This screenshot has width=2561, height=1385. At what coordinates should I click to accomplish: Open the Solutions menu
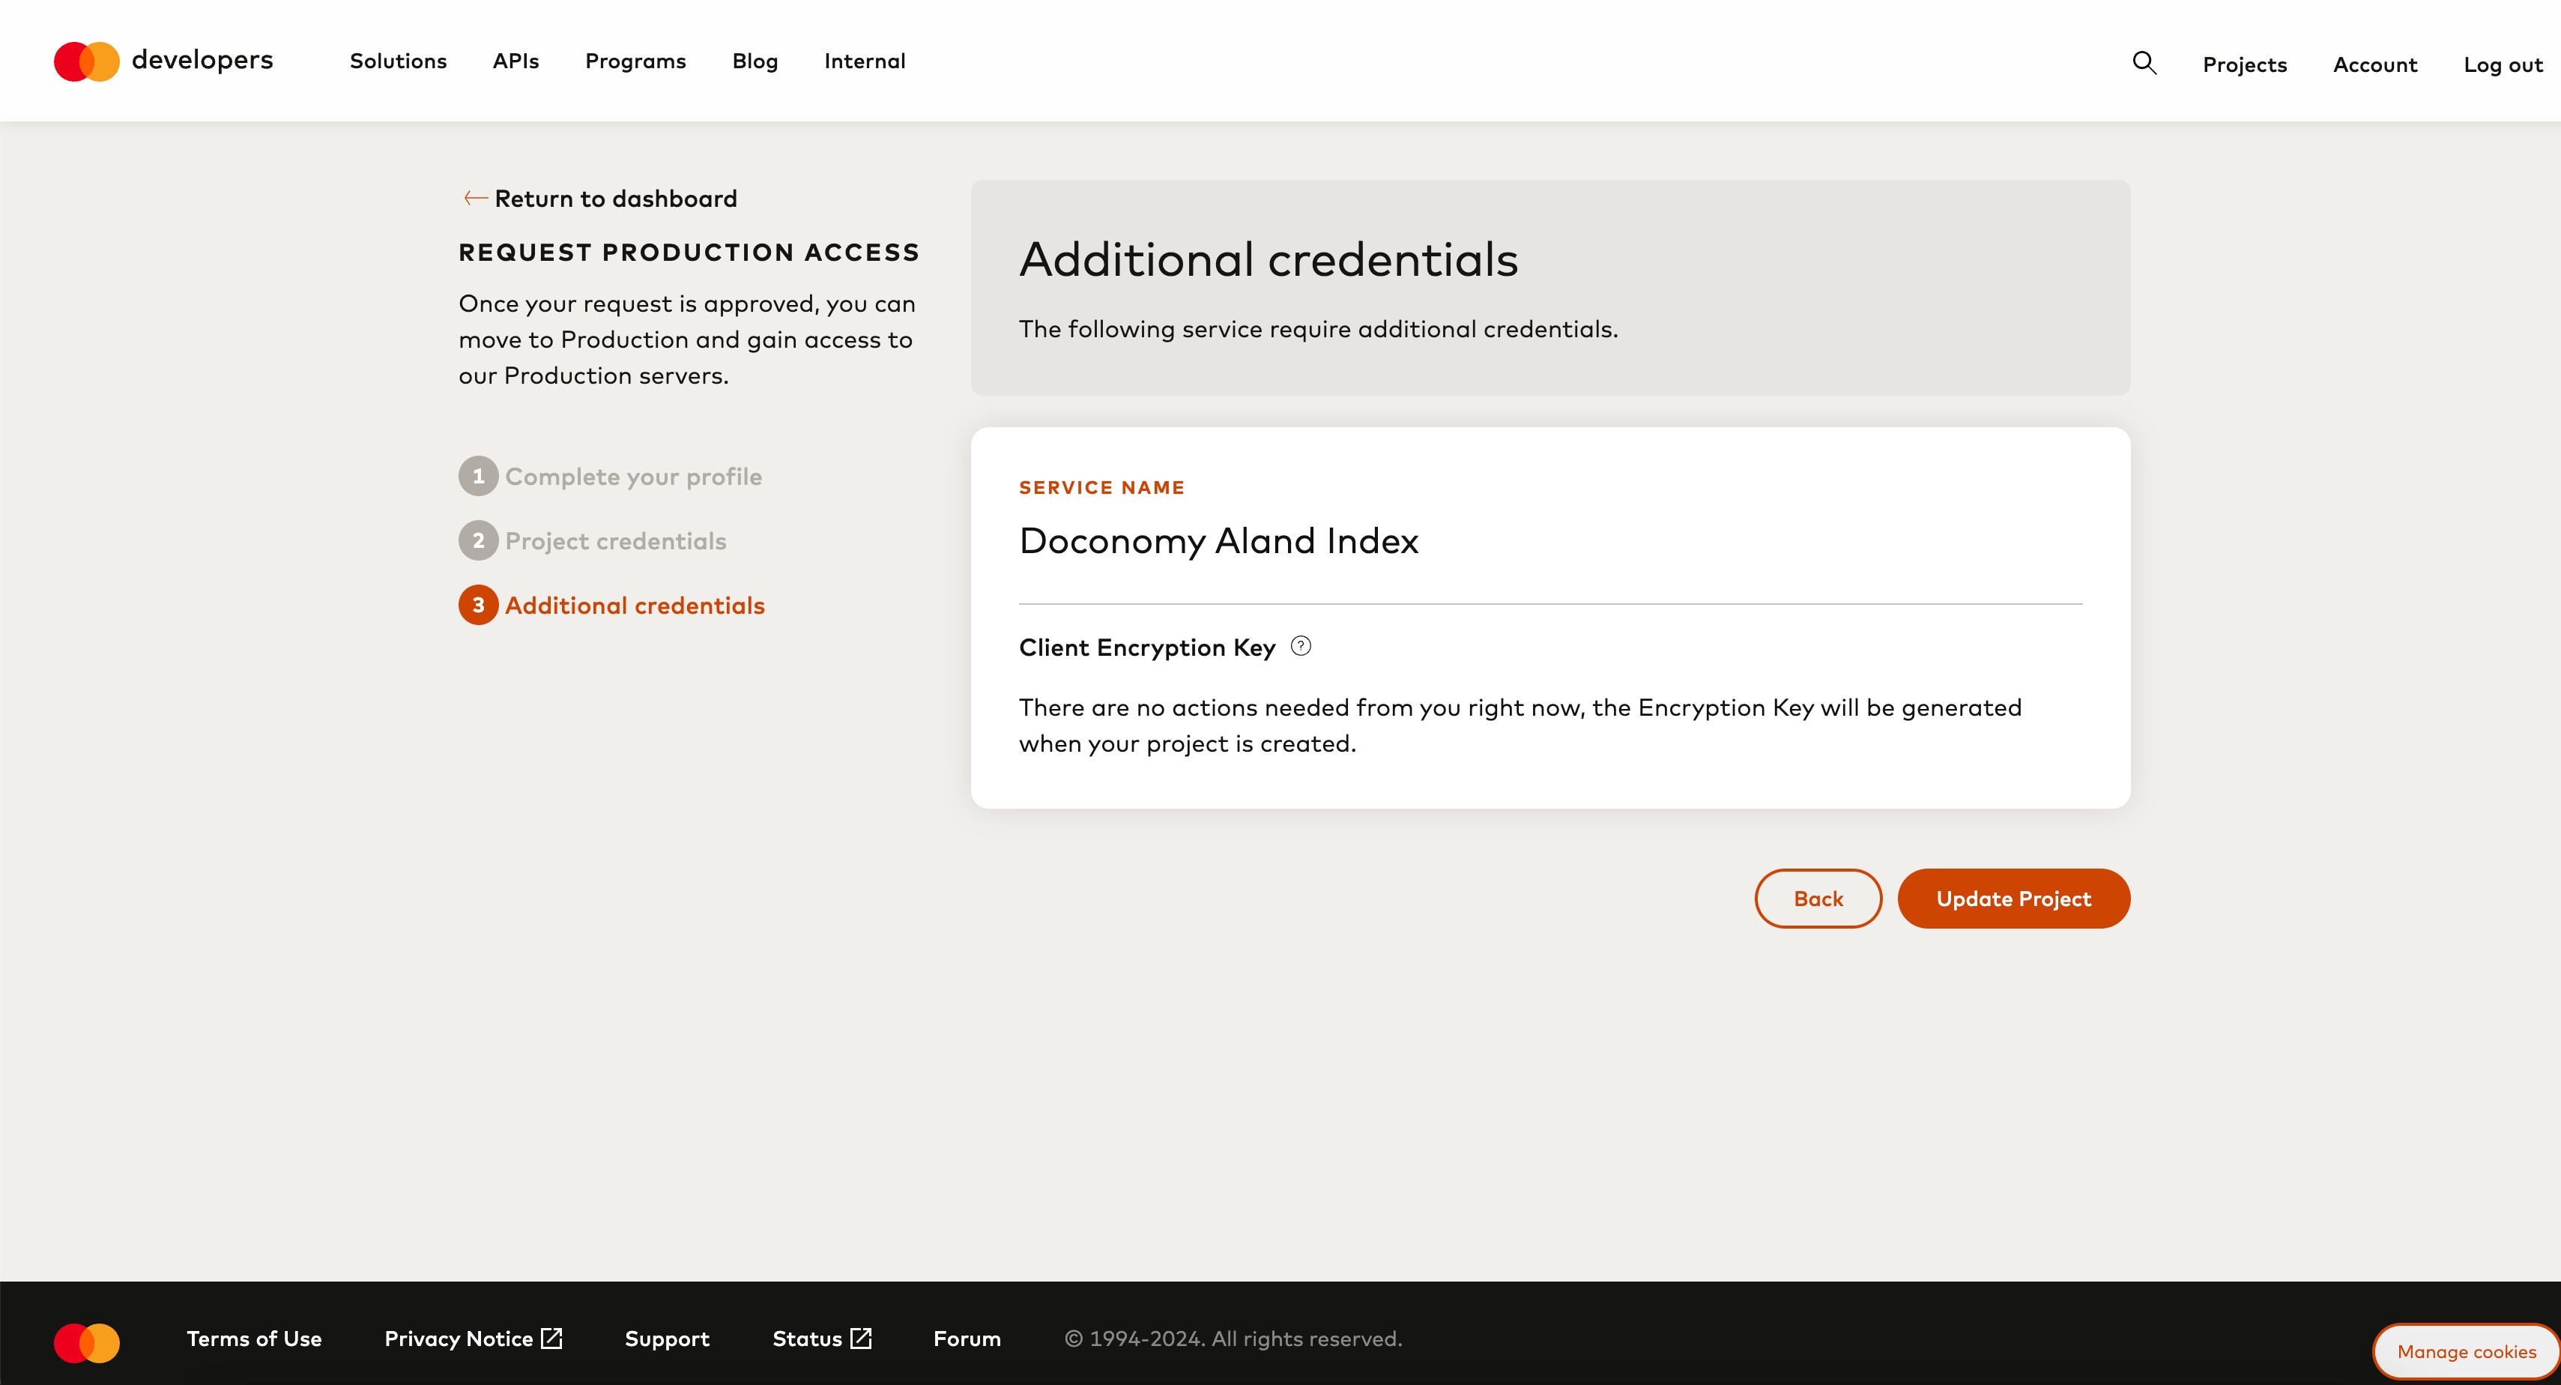pos(398,61)
